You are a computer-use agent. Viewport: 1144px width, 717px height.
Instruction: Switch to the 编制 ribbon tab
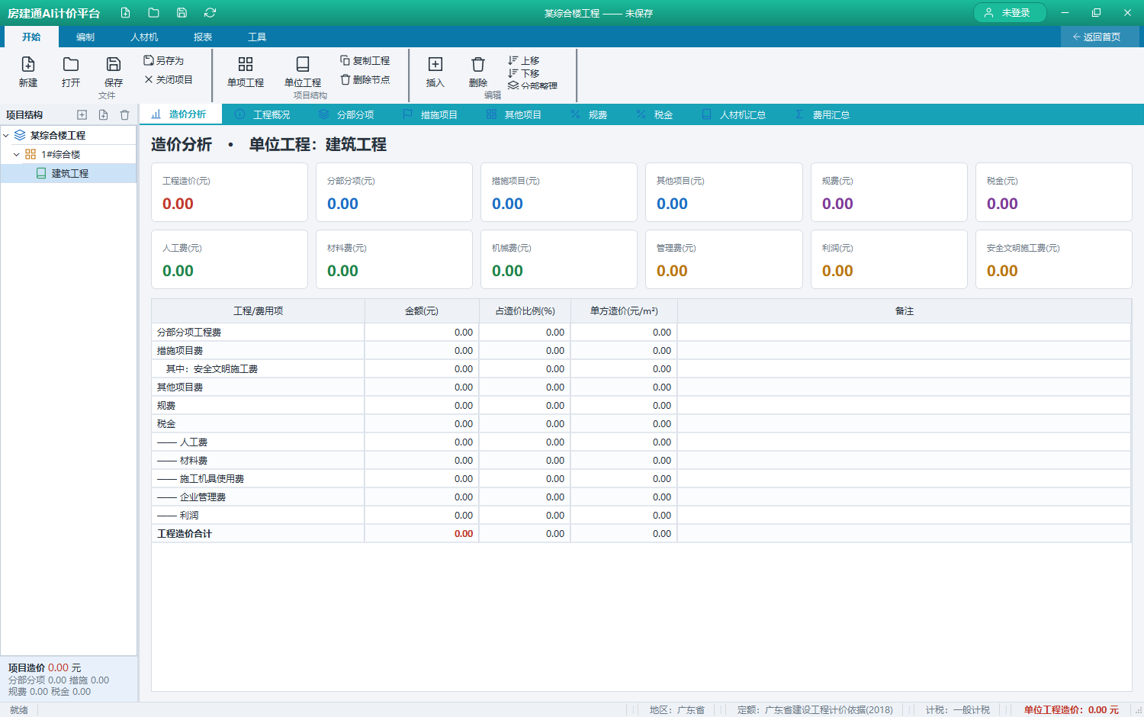tap(85, 37)
